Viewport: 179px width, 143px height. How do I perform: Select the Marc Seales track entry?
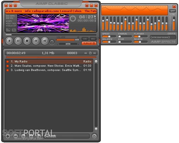(x=51, y=66)
